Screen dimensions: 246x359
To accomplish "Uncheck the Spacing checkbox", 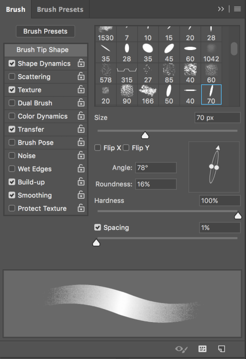I will pyautogui.click(x=97, y=228).
